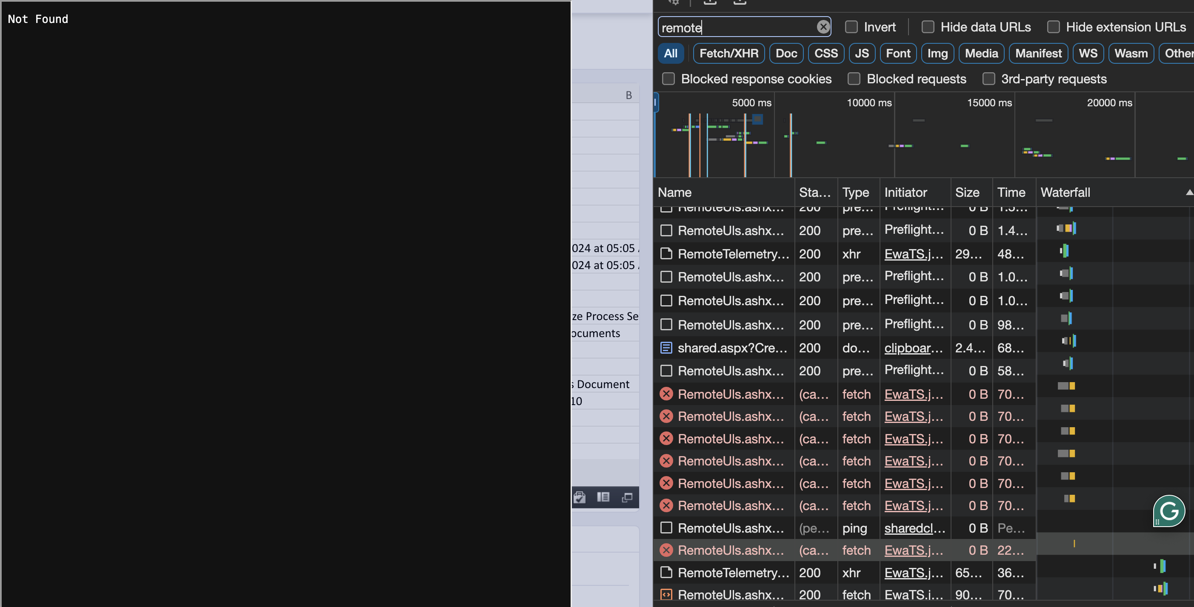Enable the Invert filter checkbox
This screenshot has width=1194, height=607.
(x=851, y=27)
